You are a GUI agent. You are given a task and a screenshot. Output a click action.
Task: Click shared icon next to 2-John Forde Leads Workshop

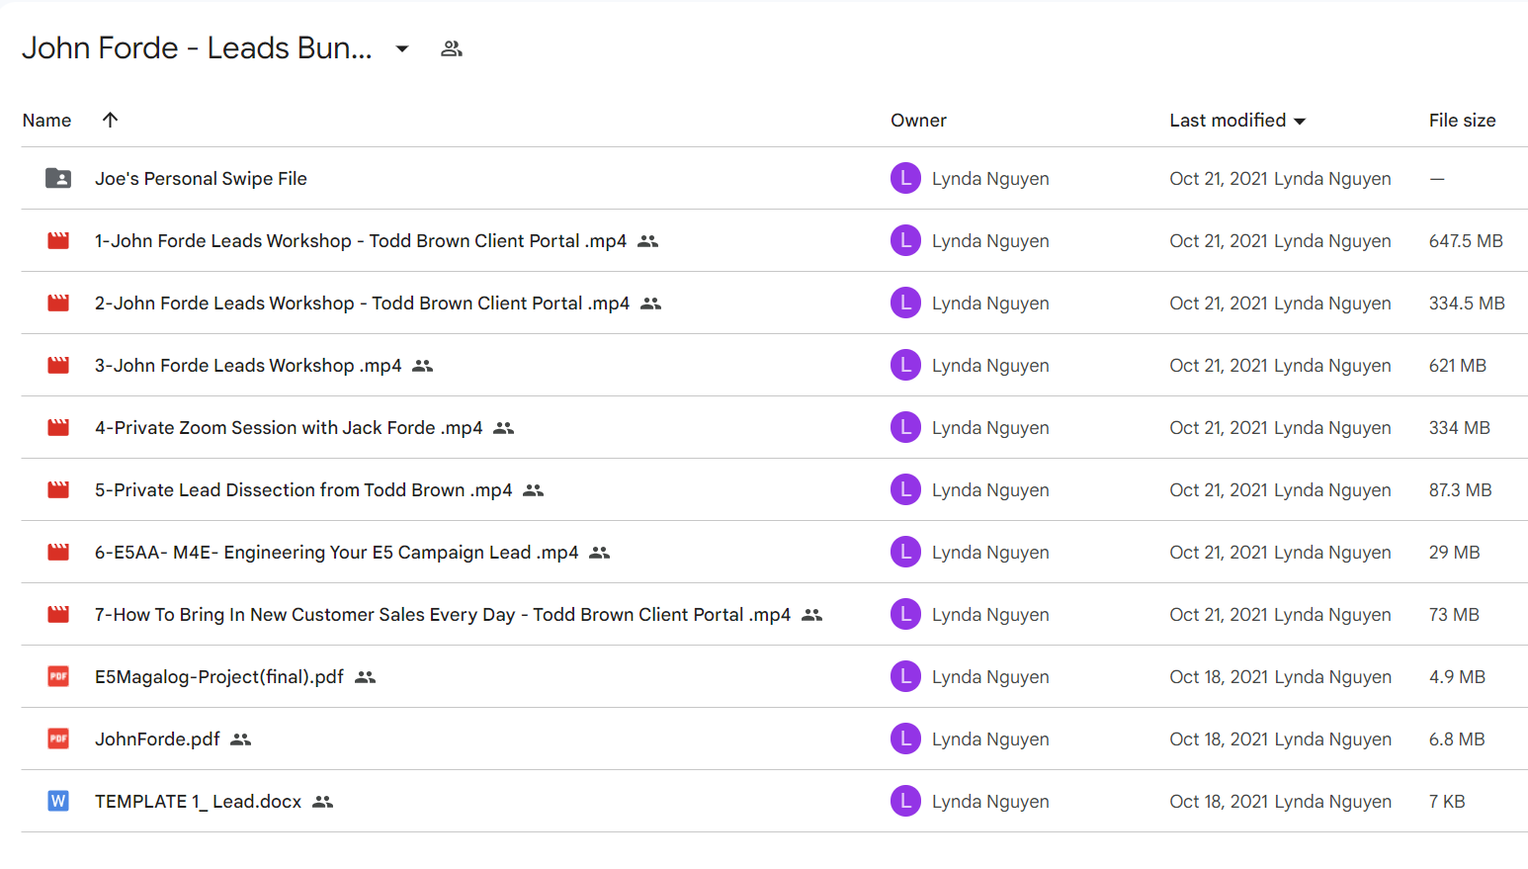point(650,304)
